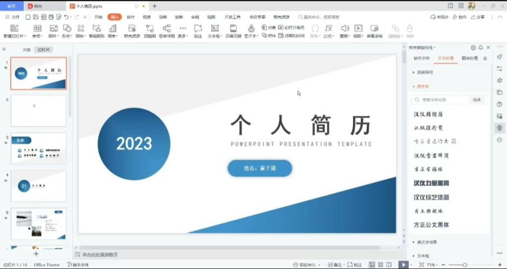This screenshot has height=269, width=507.
Task: Open the 设计 ribbon tab
Action: click(131, 17)
